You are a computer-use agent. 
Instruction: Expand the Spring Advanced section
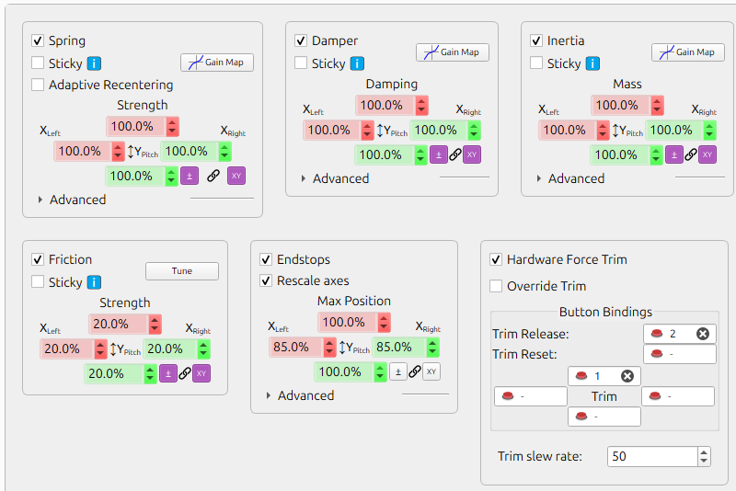point(40,200)
